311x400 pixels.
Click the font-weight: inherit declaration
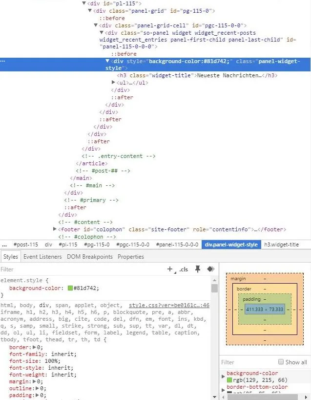43,375
